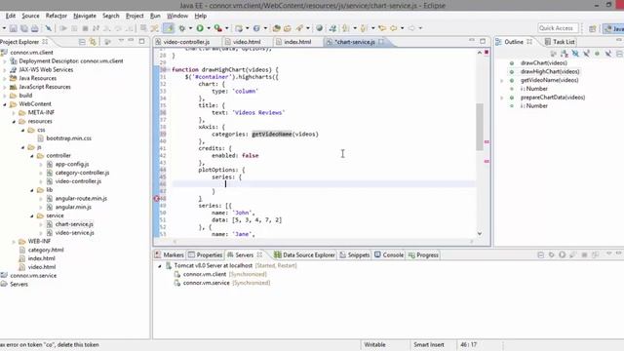The image size is (624, 351).
Task: Click red overview ruler error marker
Action: click(487, 52)
